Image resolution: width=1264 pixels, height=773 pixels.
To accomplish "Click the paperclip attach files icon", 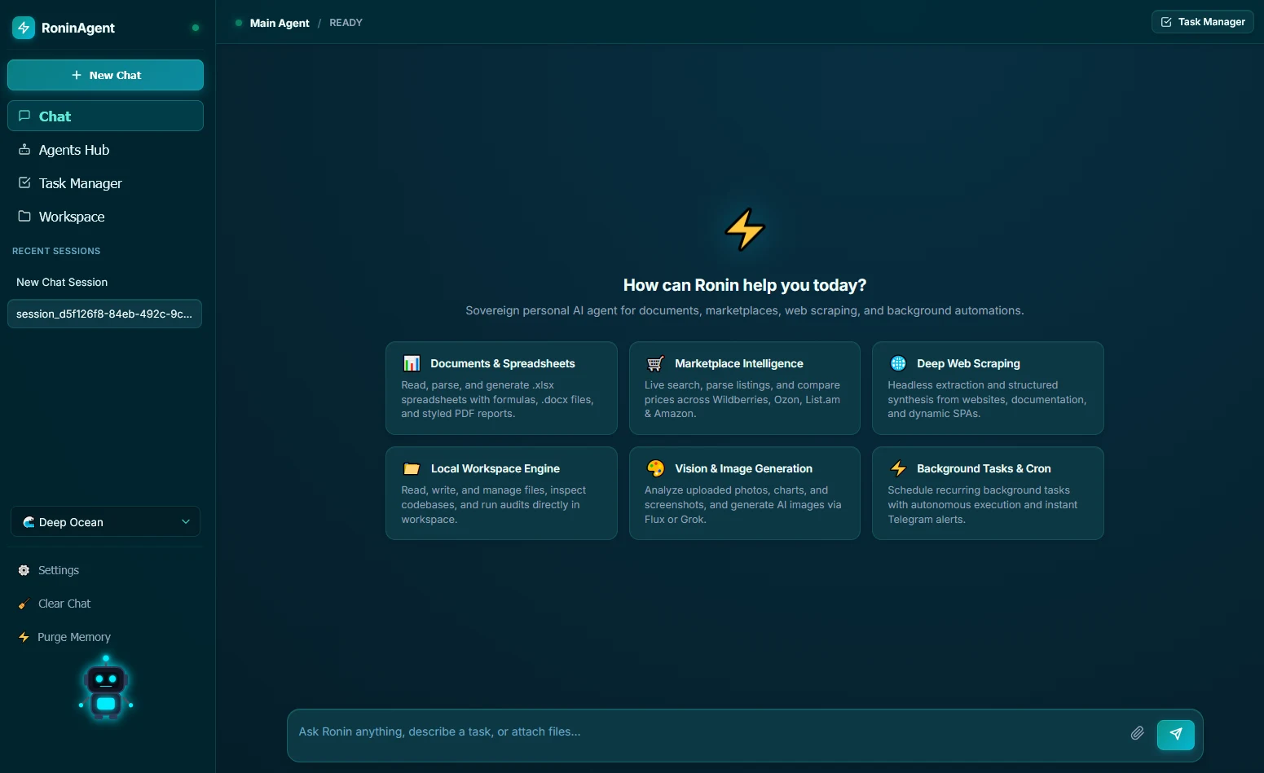I will pyautogui.click(x=1137, y=733).
